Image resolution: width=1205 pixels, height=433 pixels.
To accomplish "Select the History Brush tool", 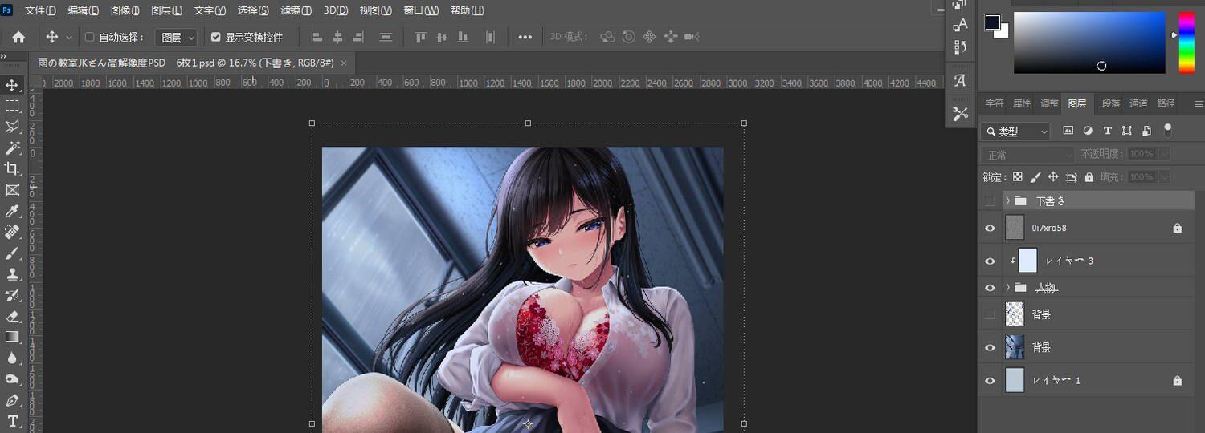I will 12,295.
